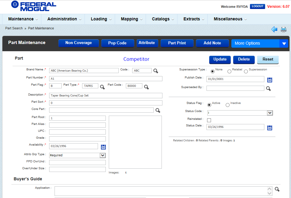291x198 pixels.
Task: Open Publish Date calendar picker
Action: [x=270, y=80]
